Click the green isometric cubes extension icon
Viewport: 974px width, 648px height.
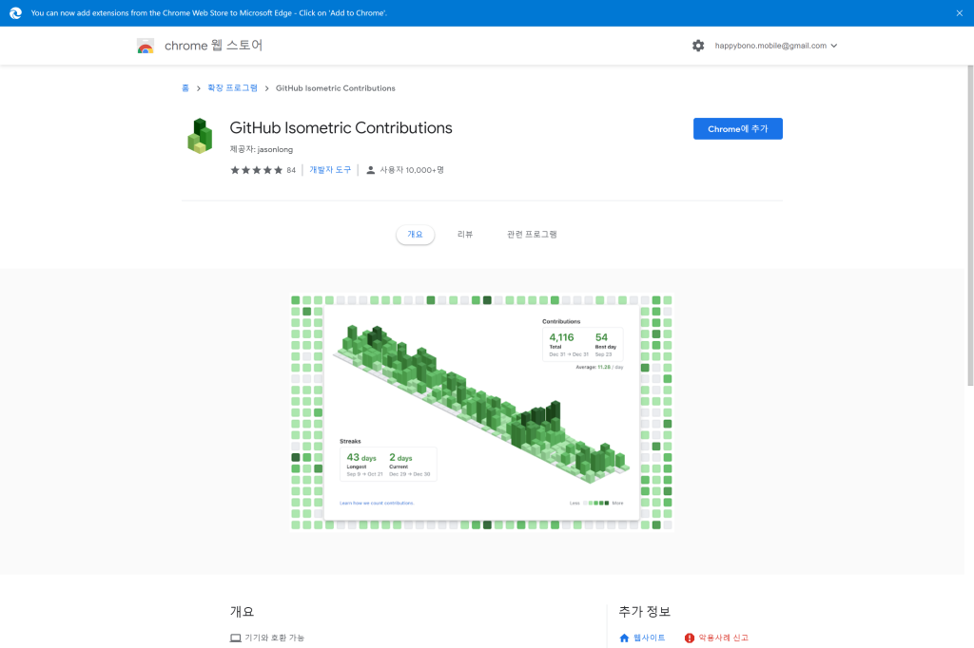[x=200, y=136]
